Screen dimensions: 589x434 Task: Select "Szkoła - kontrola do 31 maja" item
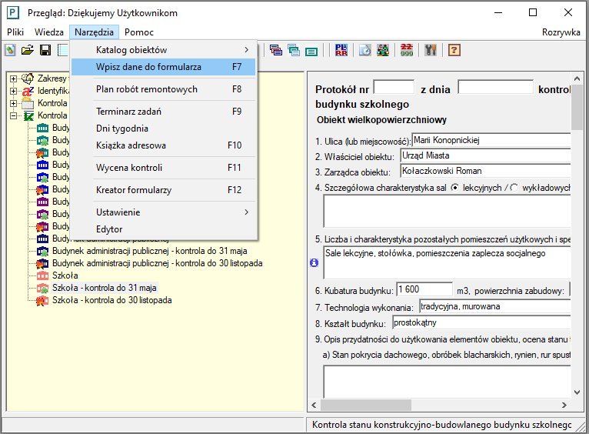[x=104, y=287]
